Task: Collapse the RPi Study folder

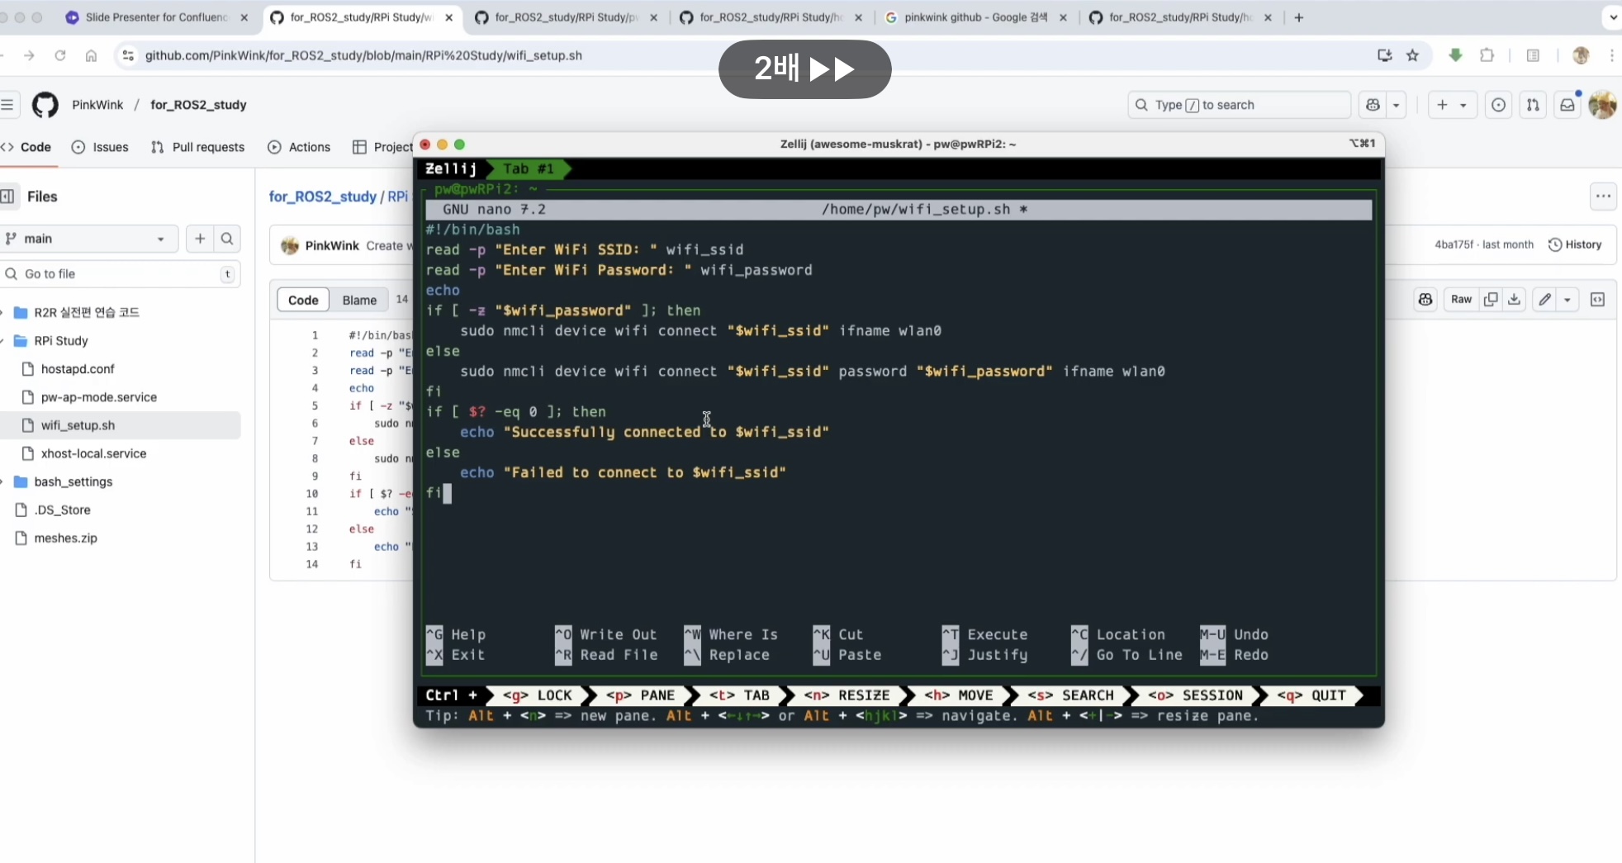Action: [2, 340]
